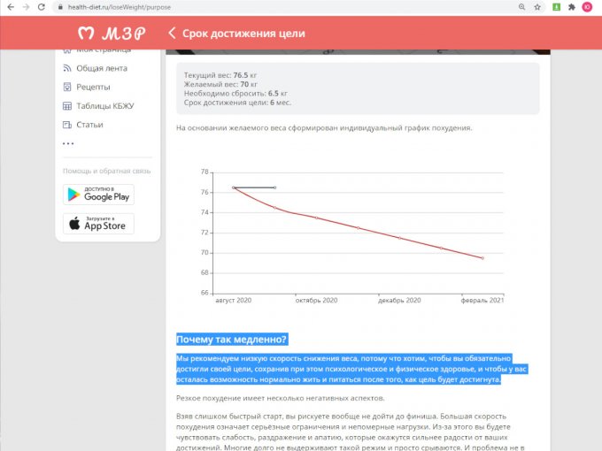
Task: Open Общая лента in the sidebar menu
Action: pos(100,68)
